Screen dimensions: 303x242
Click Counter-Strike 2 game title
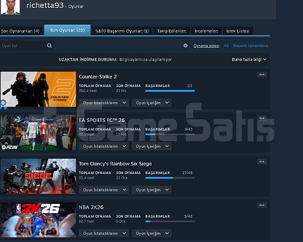[x=98, y=77]
